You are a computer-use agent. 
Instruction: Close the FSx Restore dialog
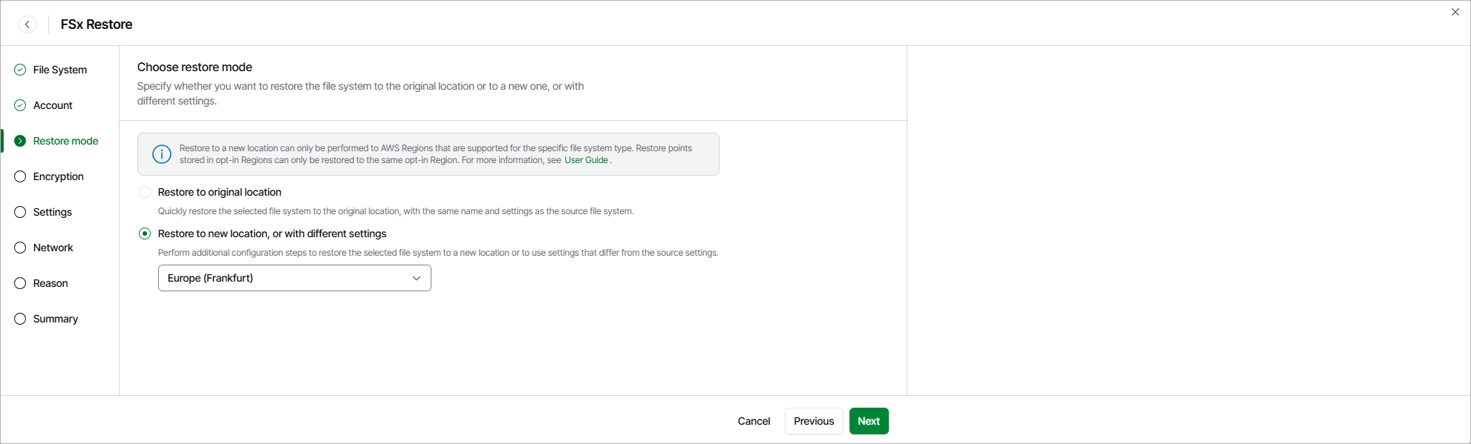1455,12
